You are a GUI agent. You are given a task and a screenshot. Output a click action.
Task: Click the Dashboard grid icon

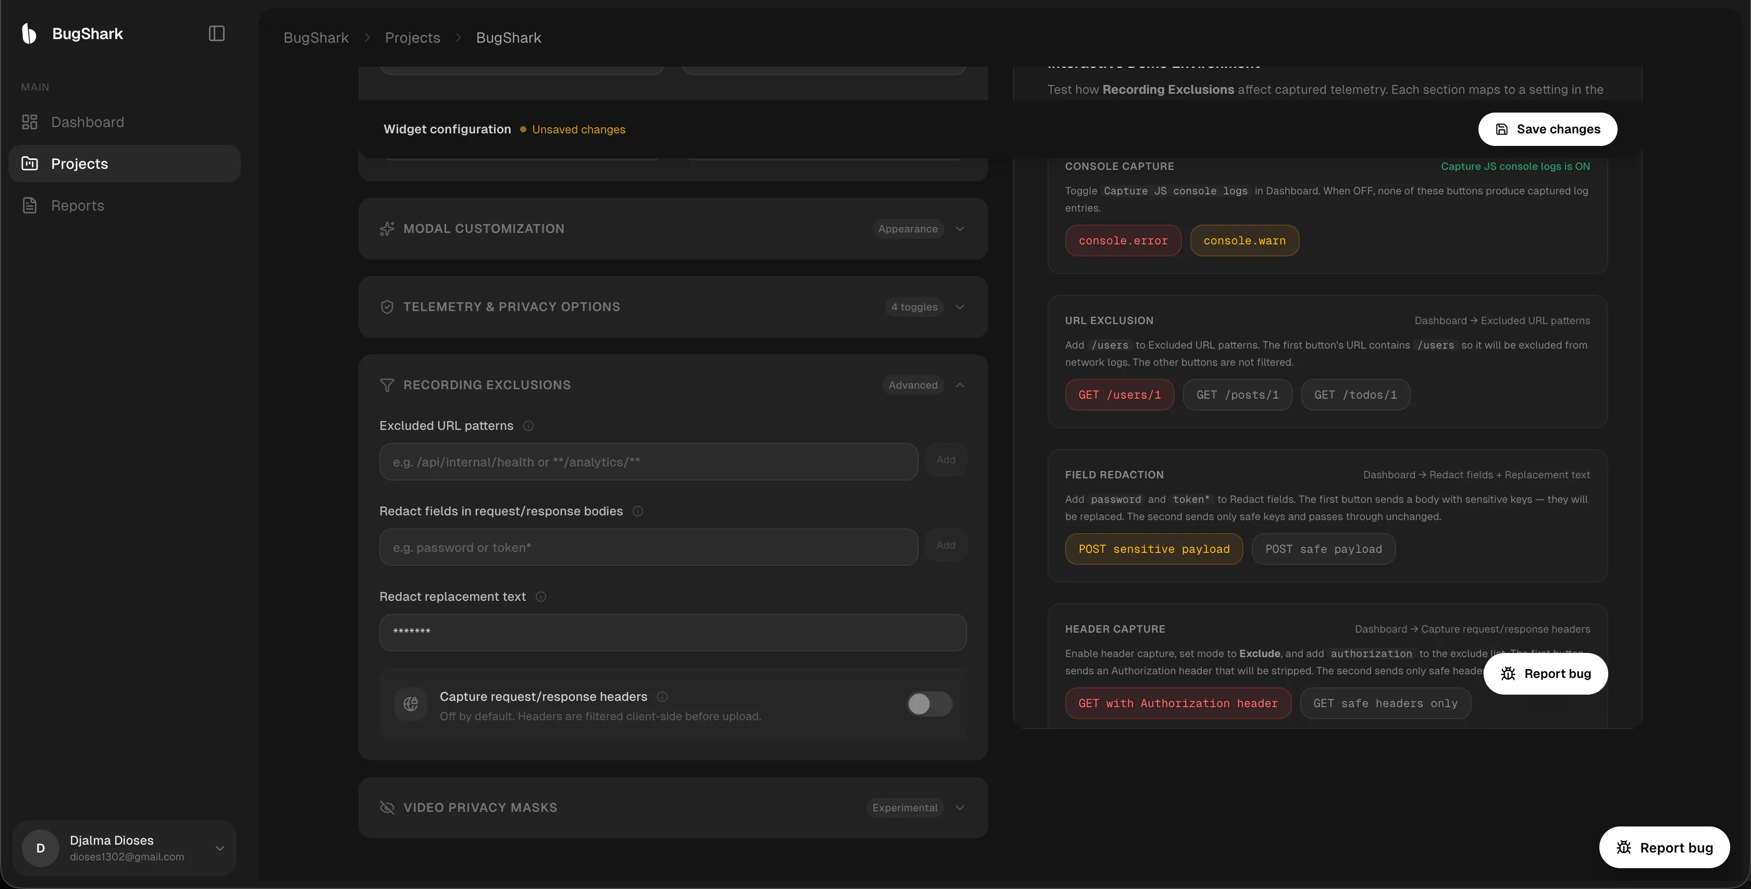point(29,122)
